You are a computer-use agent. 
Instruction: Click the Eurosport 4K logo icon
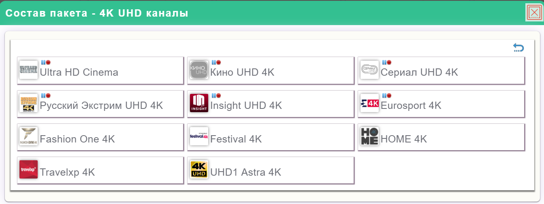point(369,103)
